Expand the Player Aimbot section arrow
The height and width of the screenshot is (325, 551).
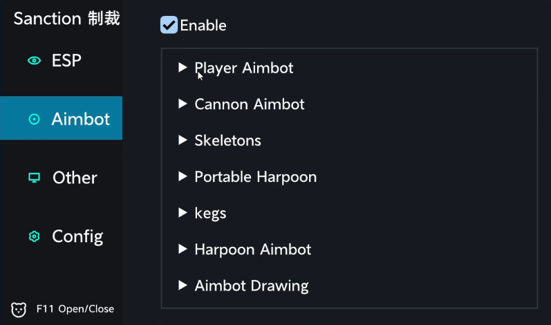click(x=183, y=68)
